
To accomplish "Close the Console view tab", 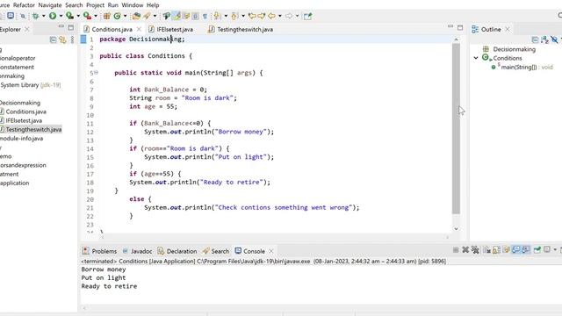I will coord(271,251).
